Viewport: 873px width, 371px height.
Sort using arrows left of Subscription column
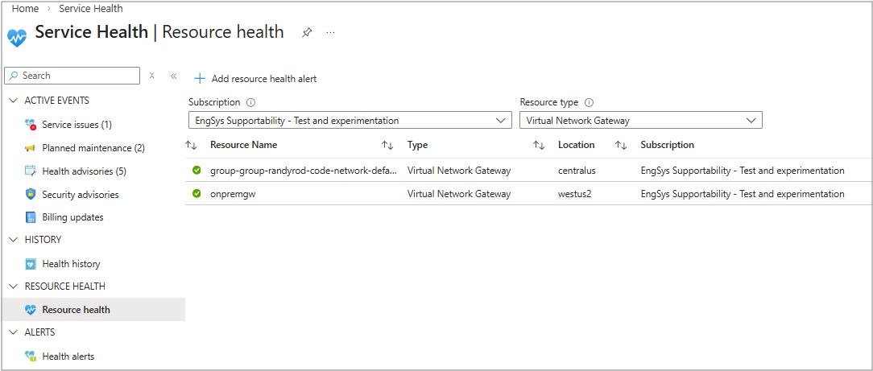(621, 145)
